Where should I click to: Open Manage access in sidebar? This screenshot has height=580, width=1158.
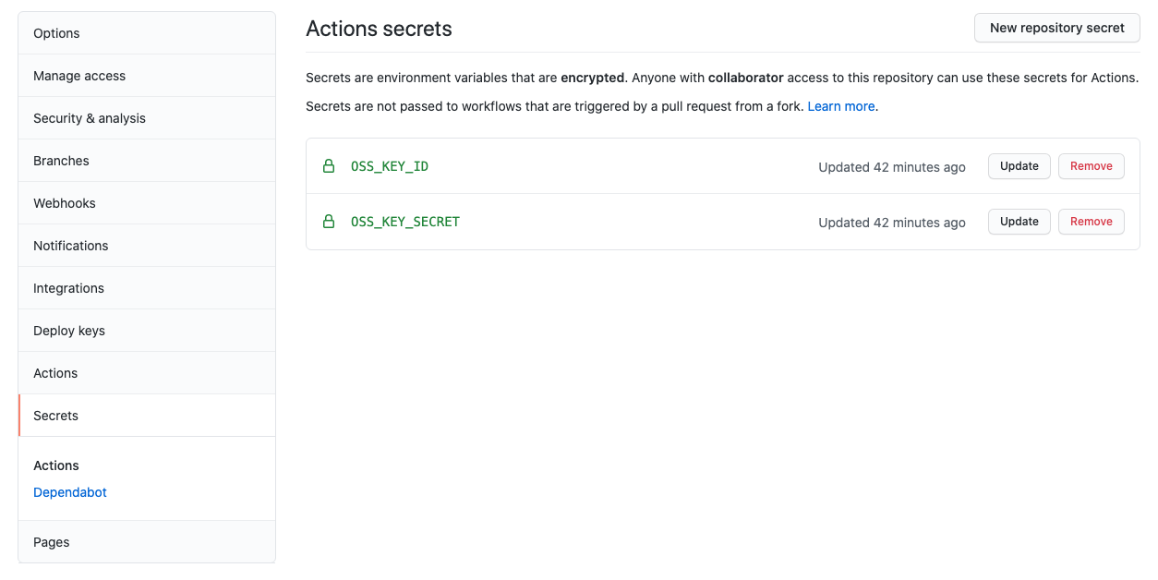[x=79, y=76]
